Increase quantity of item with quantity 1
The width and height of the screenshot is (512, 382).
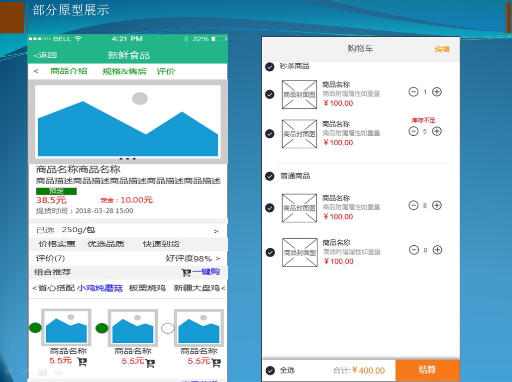[437, 92]
